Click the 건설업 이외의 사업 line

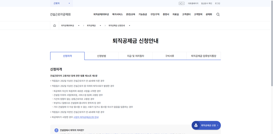77,95
